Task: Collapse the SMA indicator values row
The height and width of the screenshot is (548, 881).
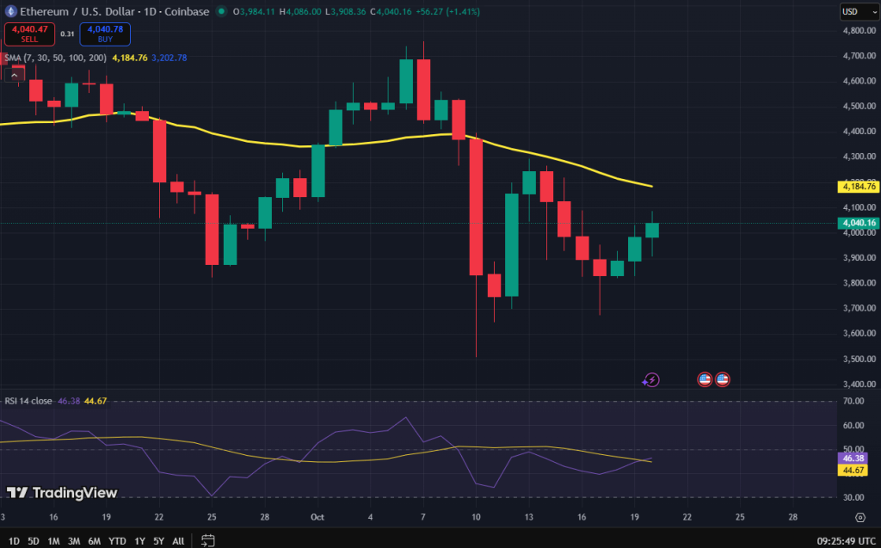Action: pos(14,76)
